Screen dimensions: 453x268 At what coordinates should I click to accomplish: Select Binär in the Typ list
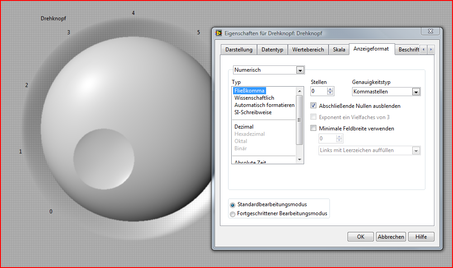(x=241, y=148)
